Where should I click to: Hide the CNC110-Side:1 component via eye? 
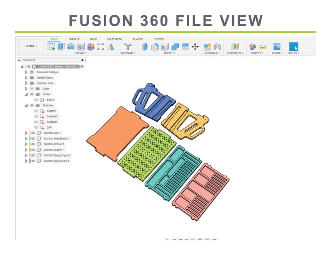pos(33,133)
